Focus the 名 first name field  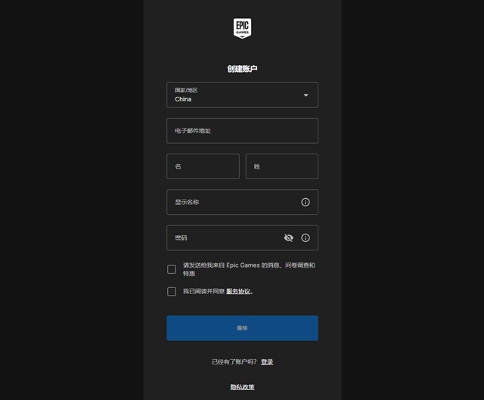(203, 166)
